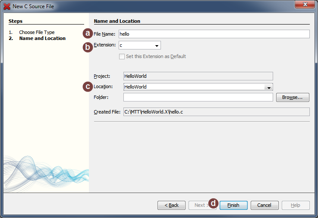The image size is (318, 218).
Task: Expand the Location dropdown list
Action: [x=269, y=87]
